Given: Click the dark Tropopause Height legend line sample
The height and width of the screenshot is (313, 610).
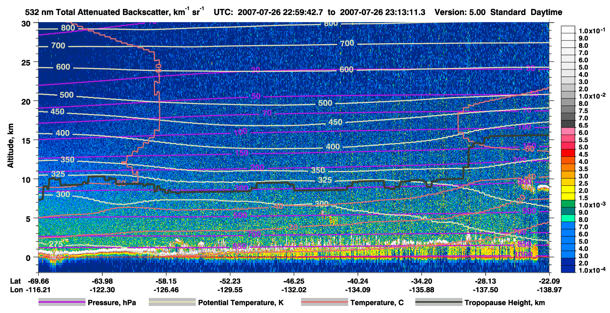Looking at the screenshot, I should [x=438, y=302].
